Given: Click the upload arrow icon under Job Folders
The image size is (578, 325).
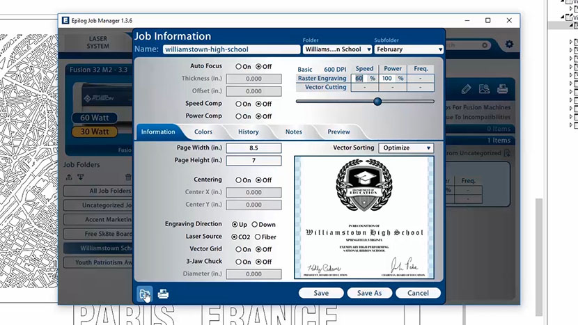Looking at the screenshot, I should click(69, 177).
